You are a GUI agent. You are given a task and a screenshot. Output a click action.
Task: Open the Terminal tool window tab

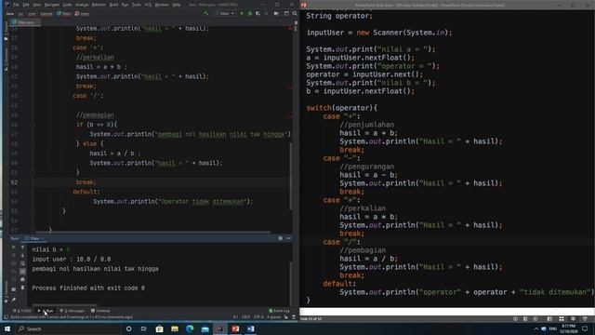100,311
